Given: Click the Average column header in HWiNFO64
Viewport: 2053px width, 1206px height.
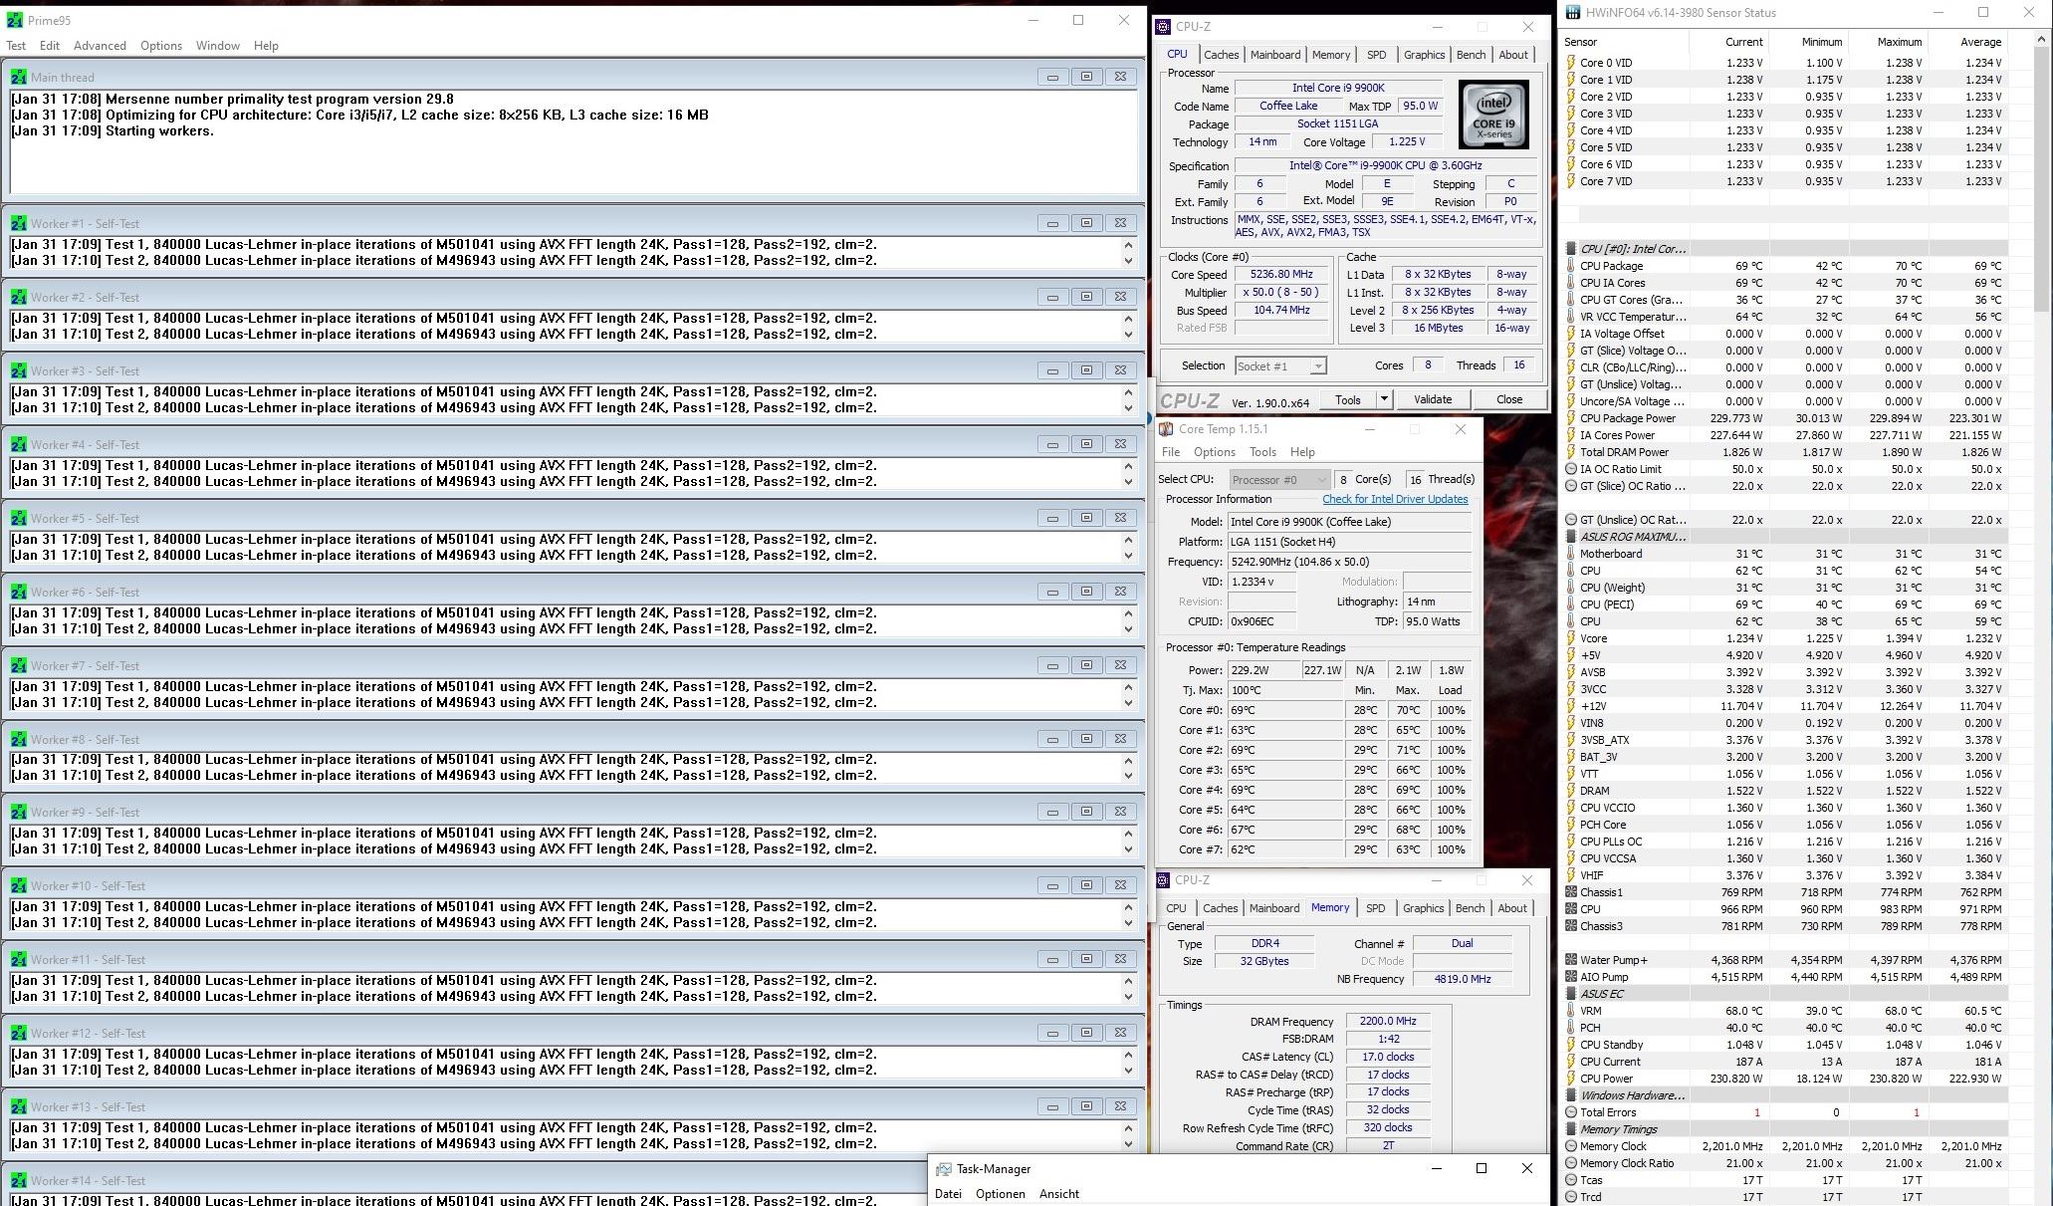Looking at the screenshot, I should point(1979,42).
